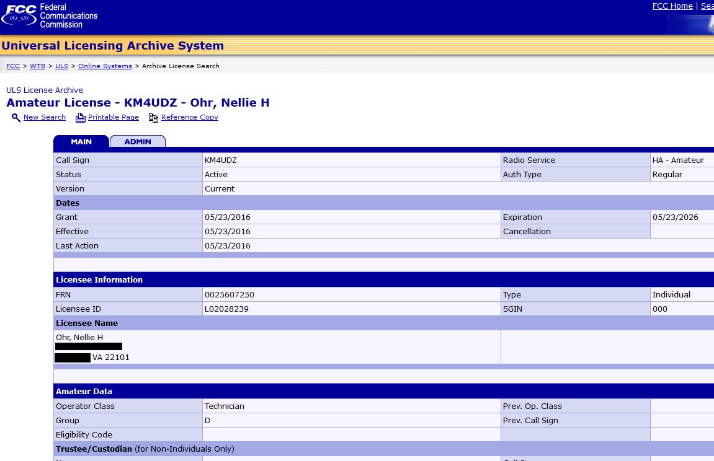Click the VA 22101 address text

(x=110, y=358)
